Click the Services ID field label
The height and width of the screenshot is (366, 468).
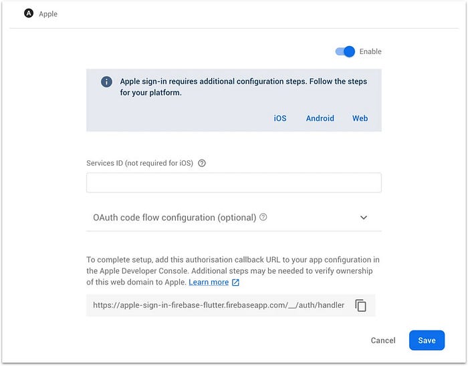140,163
